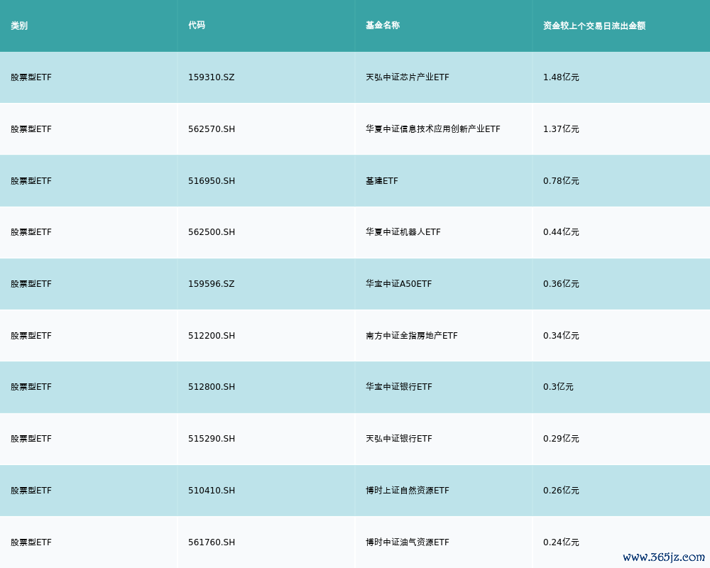The image size is (710, 568).
Task: Click 股票型ETF in the 516950.SH row
Action: pos(31,181)
